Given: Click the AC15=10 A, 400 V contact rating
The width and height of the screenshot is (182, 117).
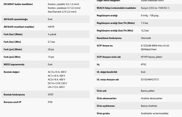Looking at the screenshot, I should coord(57,72).
